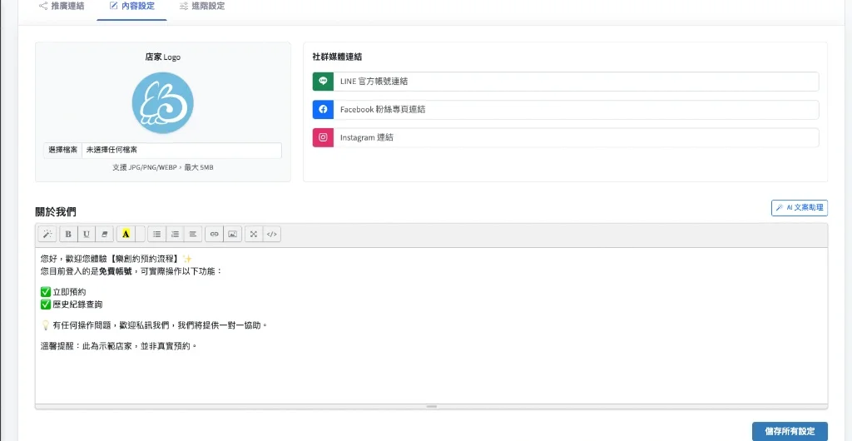Toggle bold formatting in editor
The width and height of the screenshot is (852, 441).
(68, 235)
